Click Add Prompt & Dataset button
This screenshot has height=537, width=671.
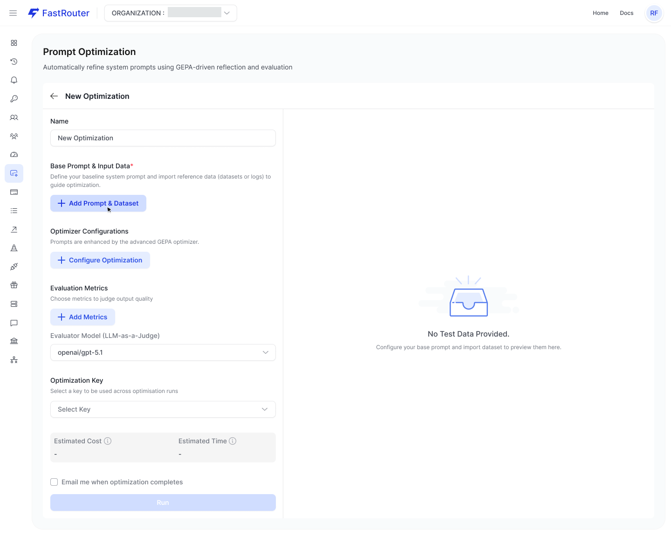point(98,203)
